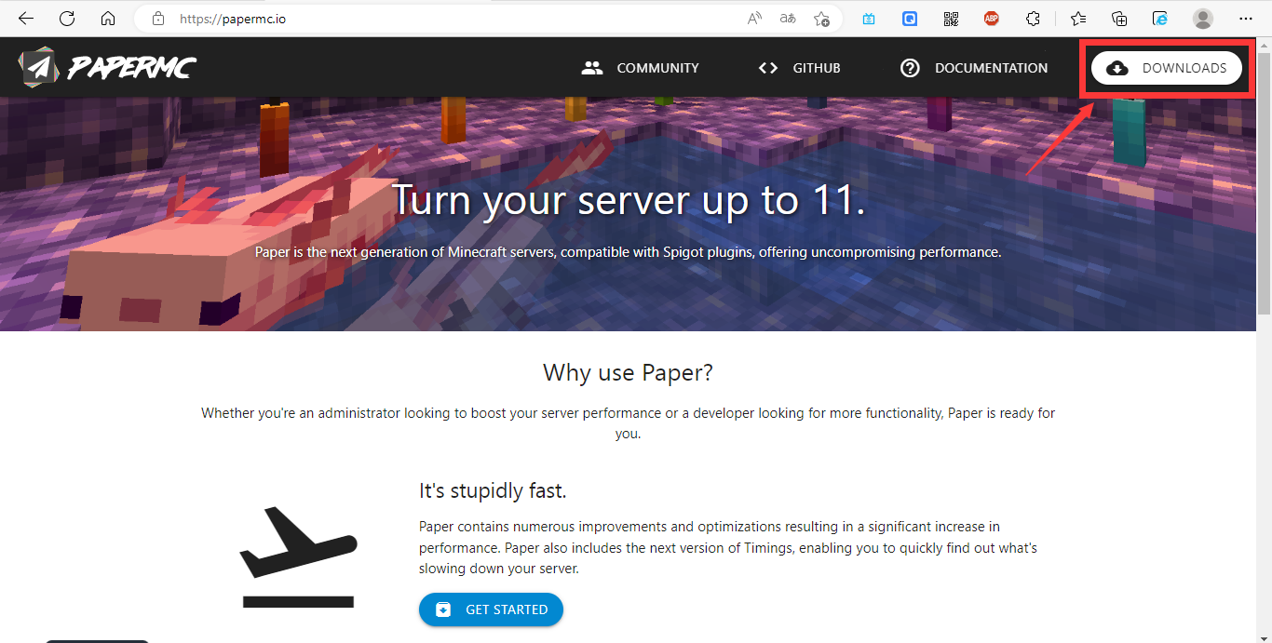
Task: Open the QR code extension
Action: 951,19
